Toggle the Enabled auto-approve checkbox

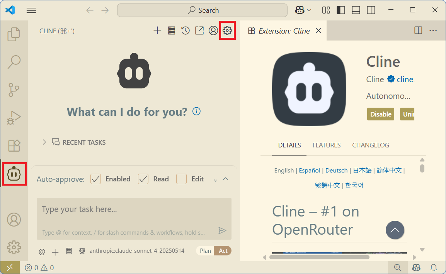(96, 179)
